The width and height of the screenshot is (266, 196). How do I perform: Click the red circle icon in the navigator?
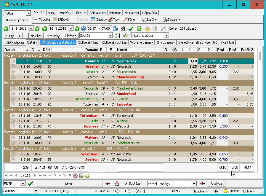click(75, 176)
